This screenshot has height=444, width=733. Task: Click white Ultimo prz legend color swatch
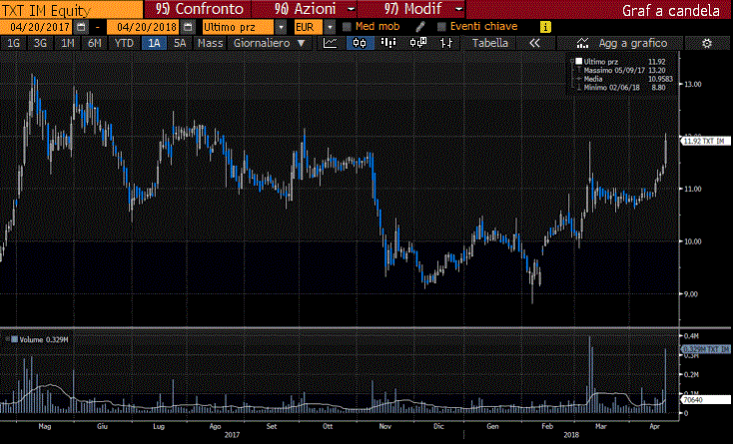[579, 61]
